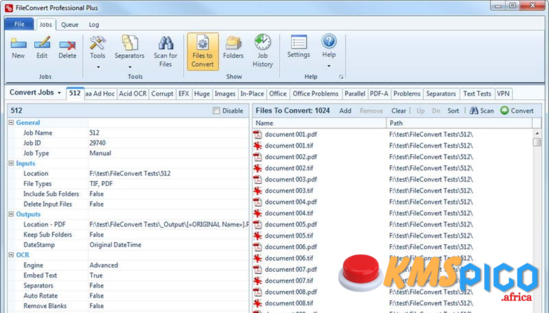This screenshot has height=313, width=549.
Task: Open the Tools dropdown arrow
Action: click(x=98, y=67)
